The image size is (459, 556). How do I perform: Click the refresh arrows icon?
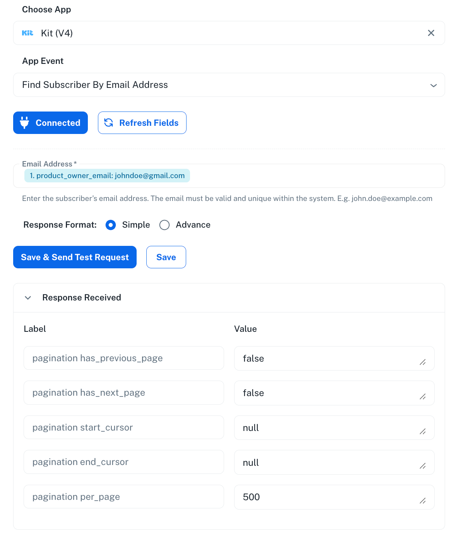[x=109, y=123]
